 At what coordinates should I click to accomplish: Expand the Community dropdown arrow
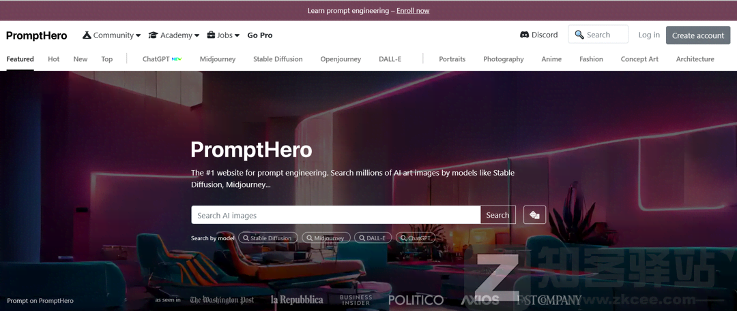[138, 35]
